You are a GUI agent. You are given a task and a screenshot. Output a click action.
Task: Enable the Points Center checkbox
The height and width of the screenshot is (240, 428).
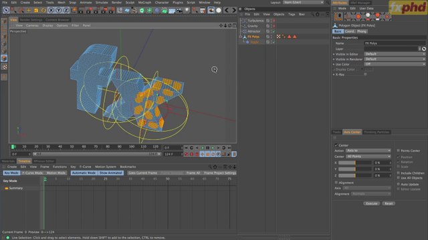399,151
